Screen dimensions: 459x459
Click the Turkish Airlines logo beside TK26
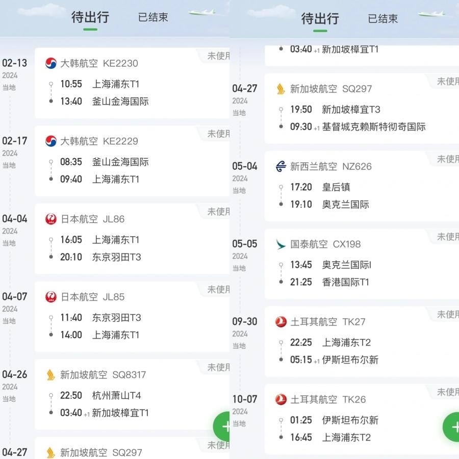[281, 399]
